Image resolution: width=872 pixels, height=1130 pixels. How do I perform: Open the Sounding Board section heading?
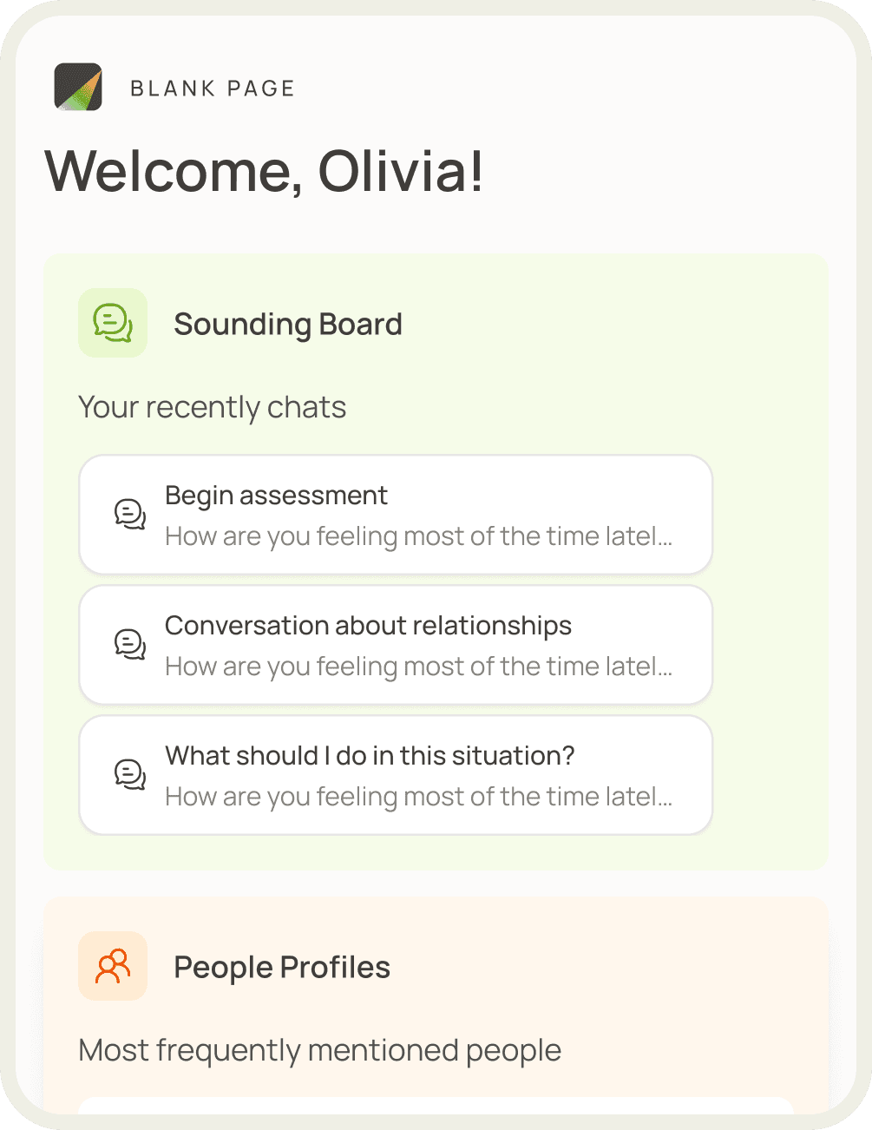click(x=287, y=324)
